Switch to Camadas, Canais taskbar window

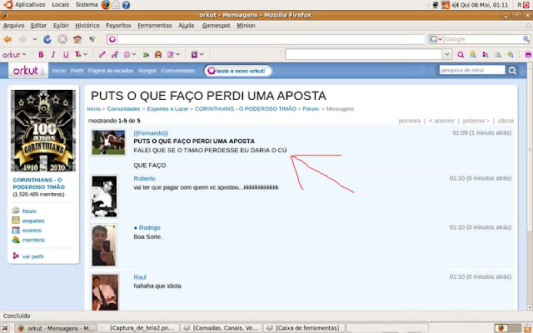(x=221, y=328)
